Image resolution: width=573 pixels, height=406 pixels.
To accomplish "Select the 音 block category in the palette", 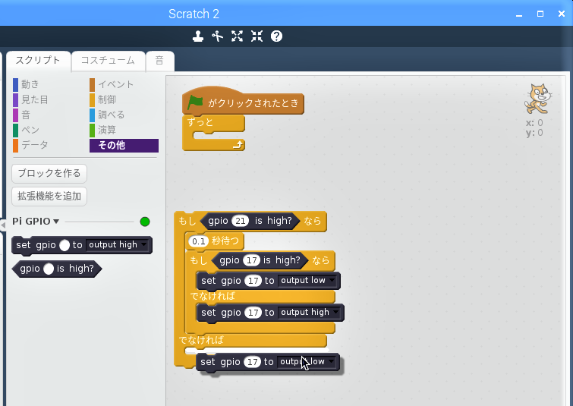I will pos(21,115).
